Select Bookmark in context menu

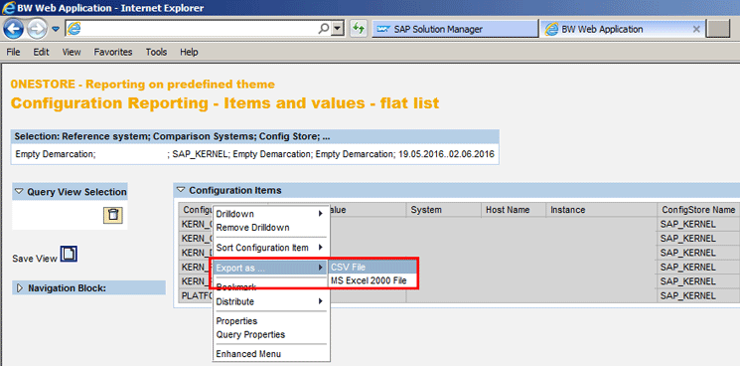point(236,287)
